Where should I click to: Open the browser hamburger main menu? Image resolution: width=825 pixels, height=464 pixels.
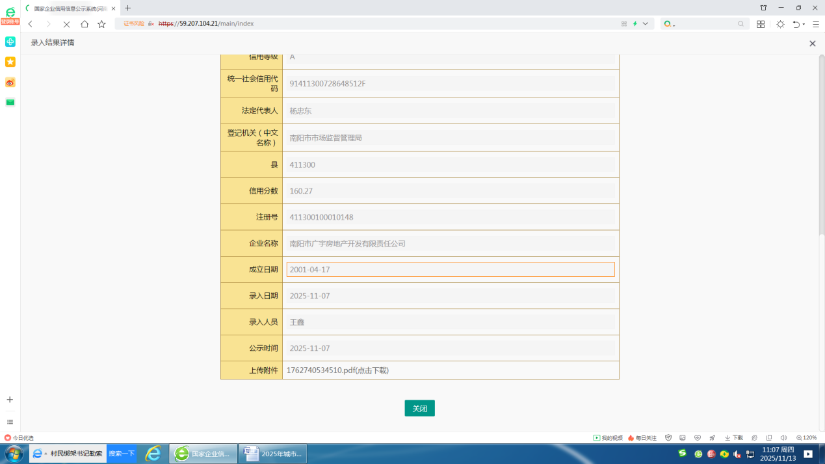tap(816, 24)
